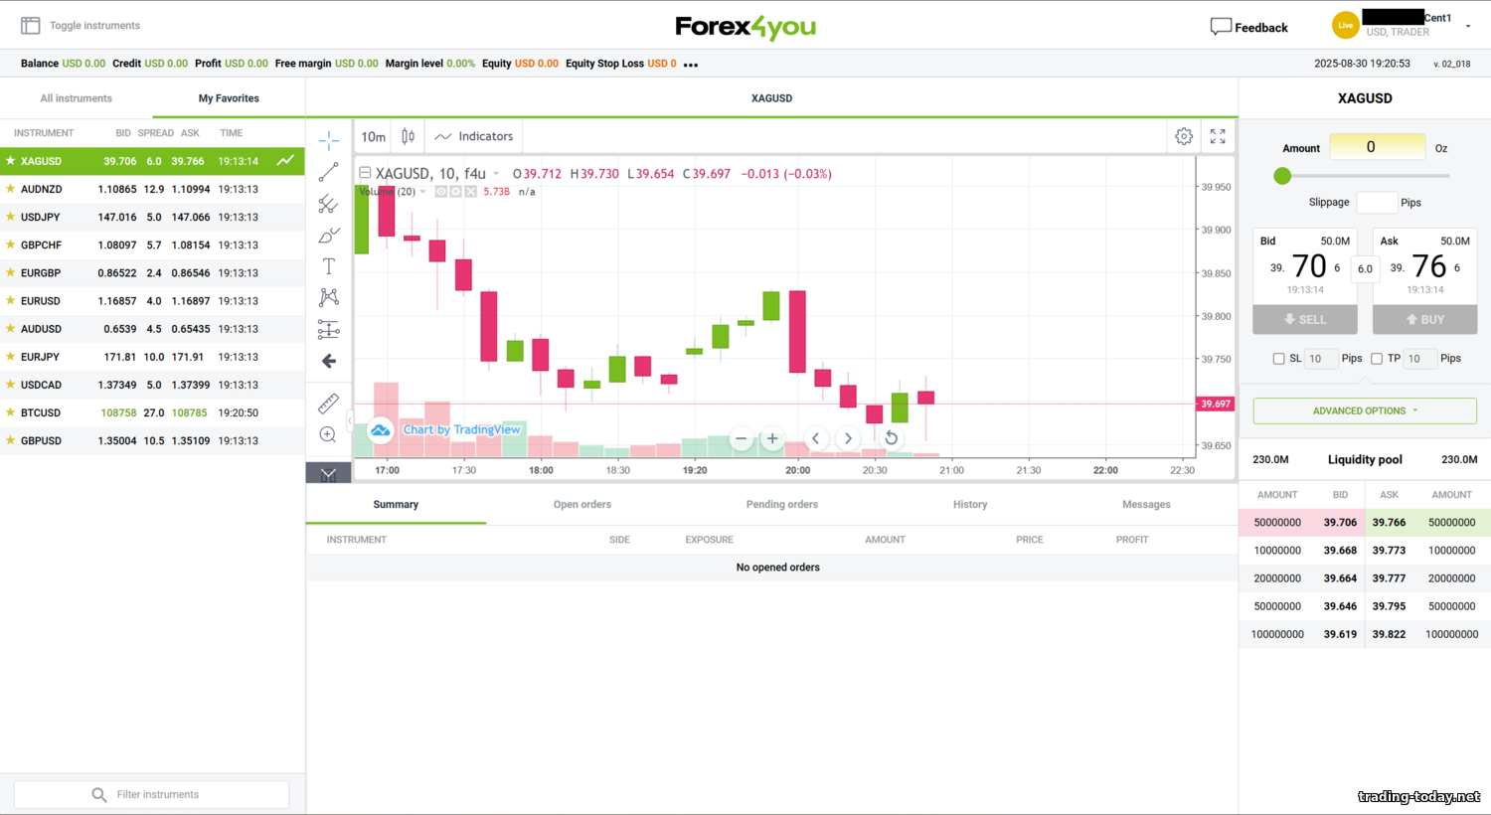Zoom in chart using plus button
The height and width of the screenshot is (815, 1491).
772,438
